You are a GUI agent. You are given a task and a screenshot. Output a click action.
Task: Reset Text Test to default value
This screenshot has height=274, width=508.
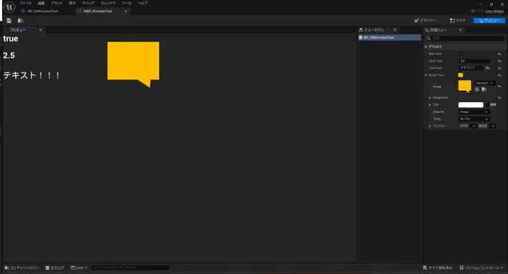pyautogui.click(x=499, y=69)
